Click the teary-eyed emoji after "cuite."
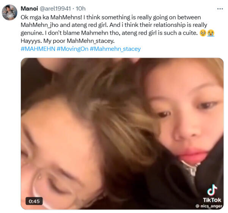Screen dimensions: 228x213 point(203,33)
